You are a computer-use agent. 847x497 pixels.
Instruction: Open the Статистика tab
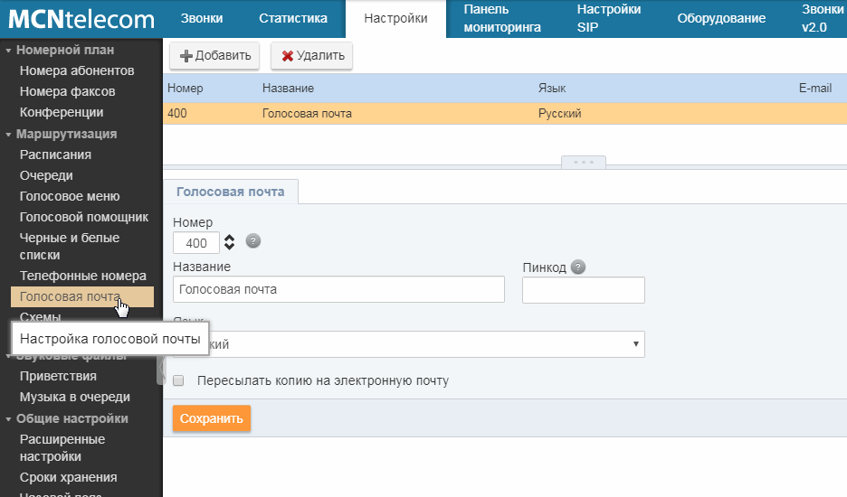tap(294, 18)
